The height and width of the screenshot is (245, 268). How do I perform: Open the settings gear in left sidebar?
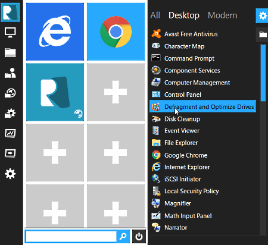(x=10, y=174)
